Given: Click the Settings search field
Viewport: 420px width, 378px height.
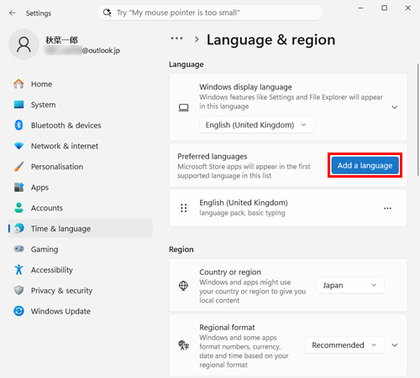Looking at the screenshot, I should 210,13.
